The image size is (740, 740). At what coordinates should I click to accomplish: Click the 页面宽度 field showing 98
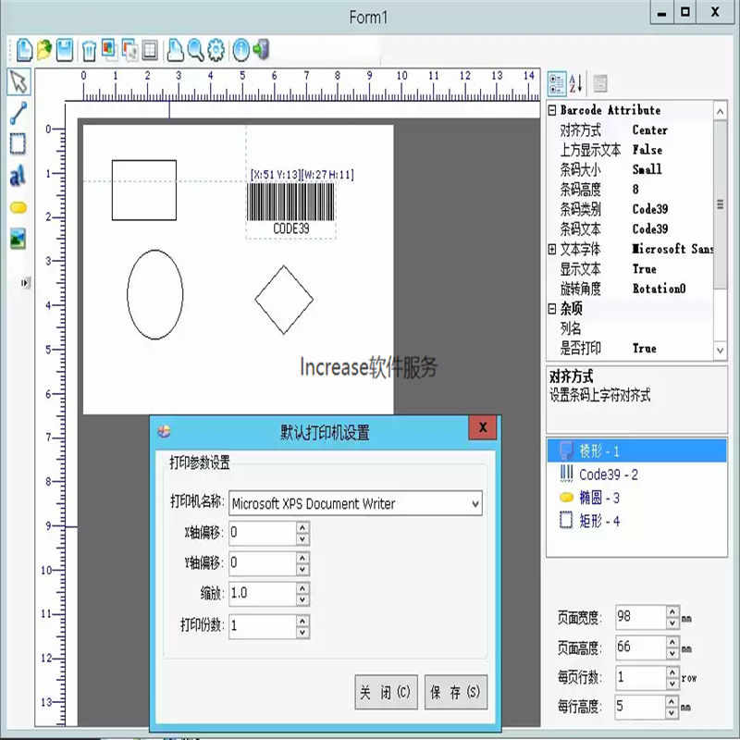point(641,617)
